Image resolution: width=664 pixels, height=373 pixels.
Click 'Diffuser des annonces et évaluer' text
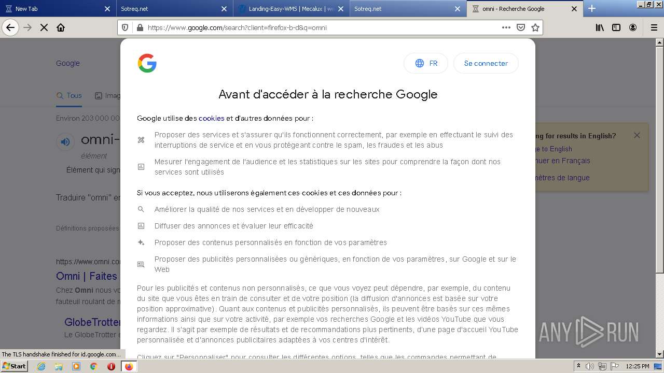tap(234, 226)
